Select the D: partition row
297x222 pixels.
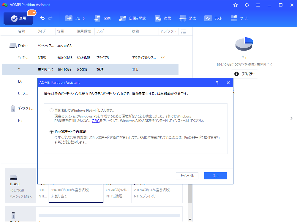coord(20,81)
